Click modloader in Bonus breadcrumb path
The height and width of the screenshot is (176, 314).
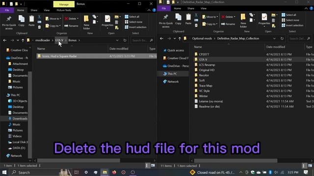click(x=43, y=40)
